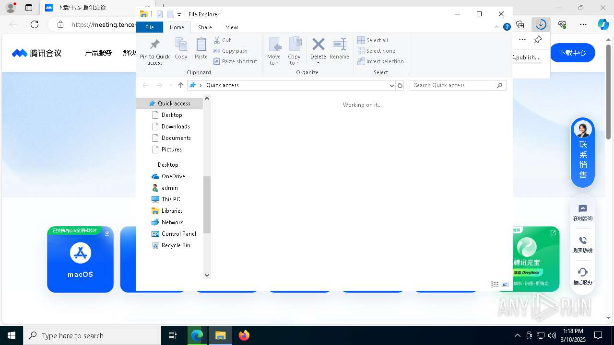
Task: Switch to the Share ribbon tab
Action: [x=205, y=27]
